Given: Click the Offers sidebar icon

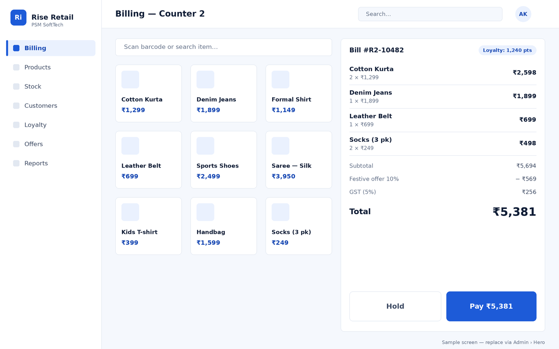Looking at the screenshot, I should pos(16,144).
